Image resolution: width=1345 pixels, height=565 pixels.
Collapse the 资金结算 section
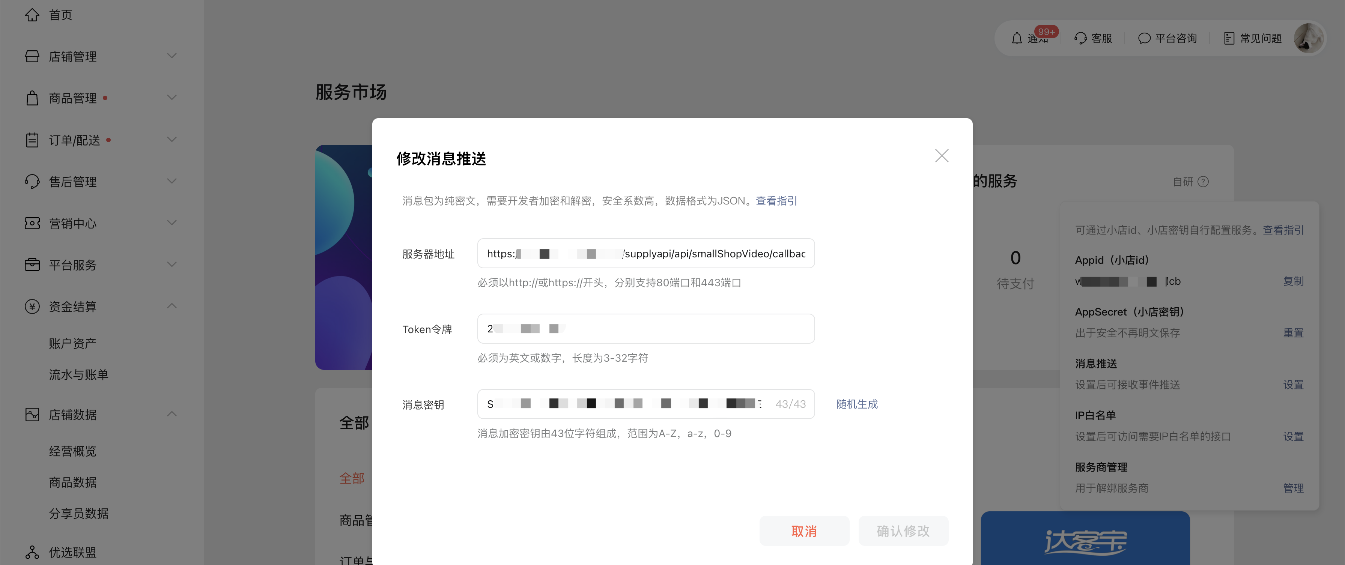pyautogui.click(x=171, y=306)
